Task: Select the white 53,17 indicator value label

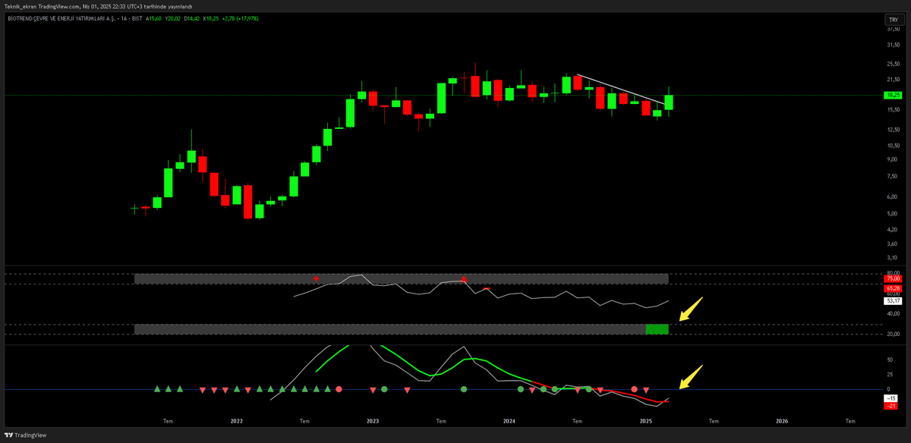Action: click(x=893, y=301)
